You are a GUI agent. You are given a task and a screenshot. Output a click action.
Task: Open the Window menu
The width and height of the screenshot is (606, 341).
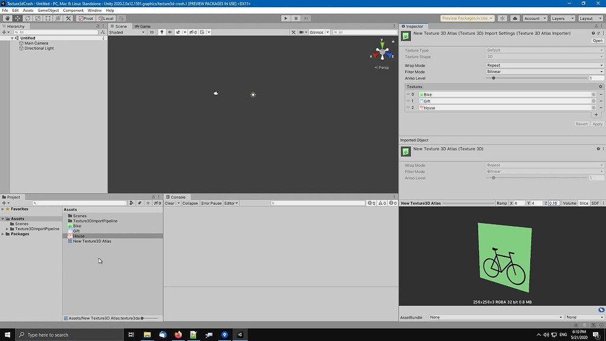click(x=95, y=10)
